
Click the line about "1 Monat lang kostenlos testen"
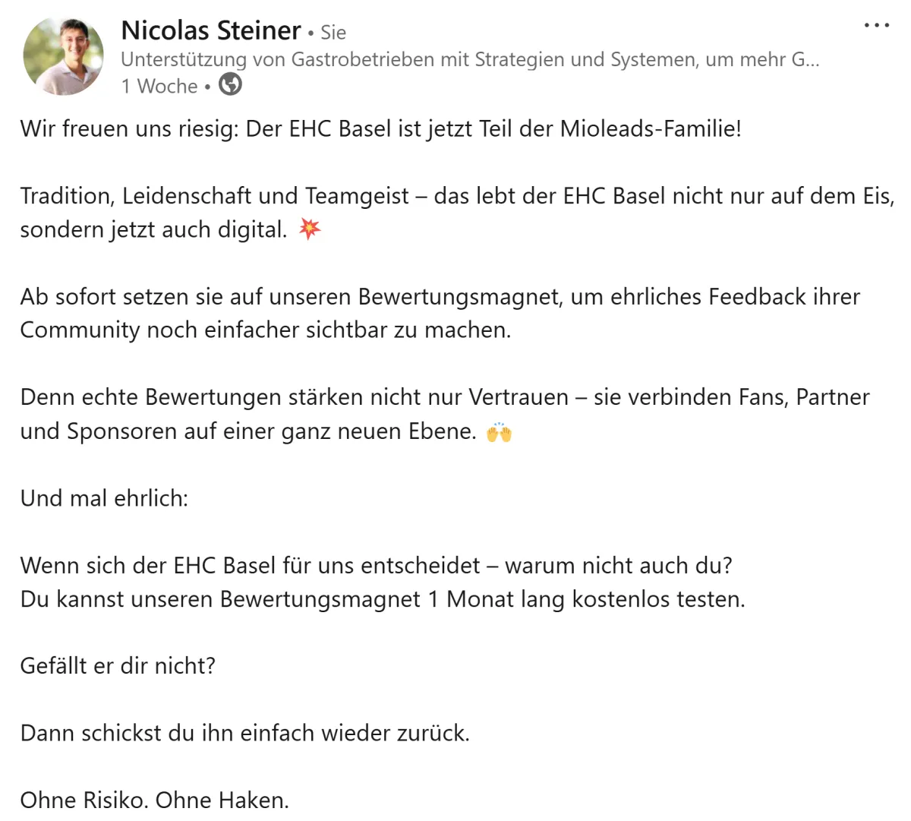coord(383,599)
